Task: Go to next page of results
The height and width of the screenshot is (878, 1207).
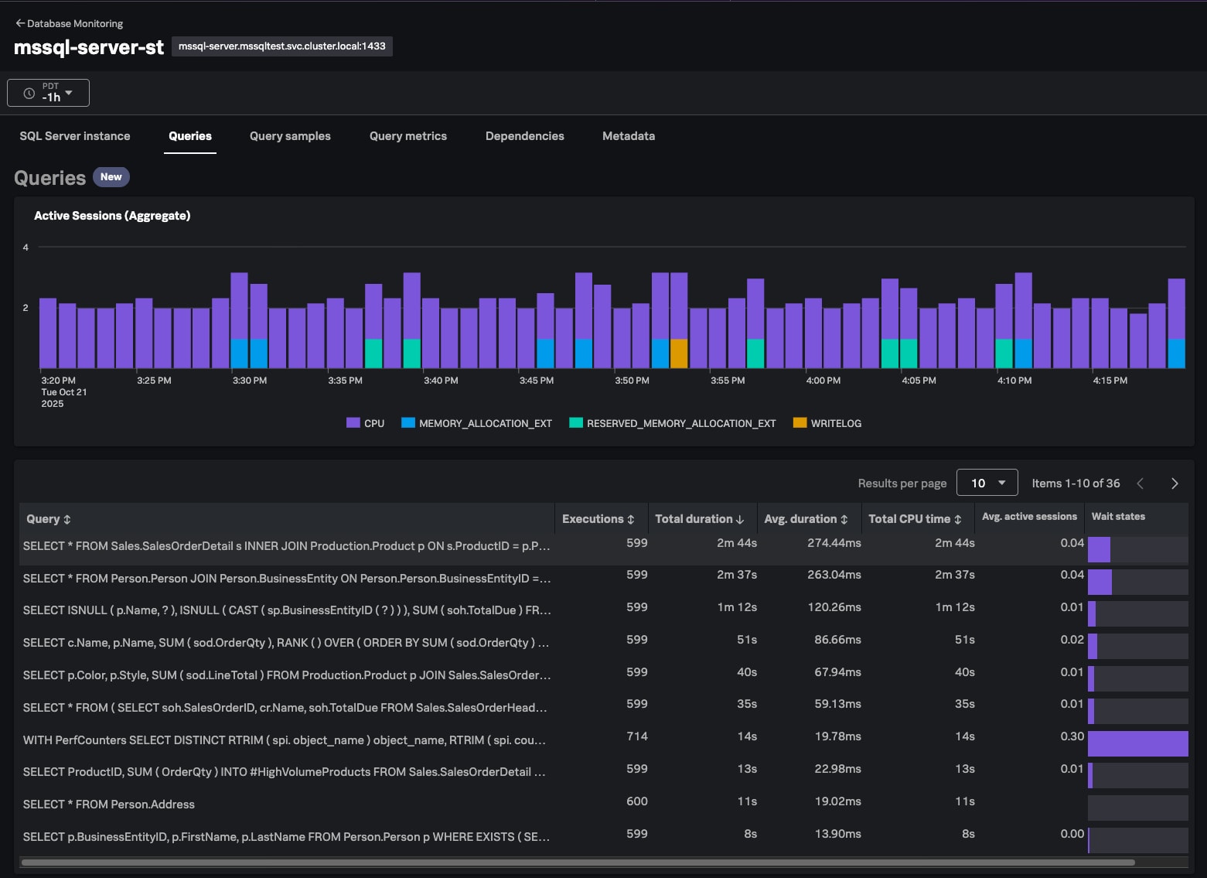Action: coord(1175,483)
